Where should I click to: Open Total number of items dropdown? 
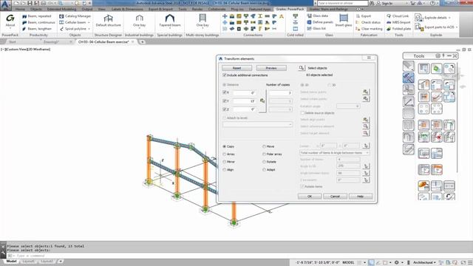click(335, 153)
